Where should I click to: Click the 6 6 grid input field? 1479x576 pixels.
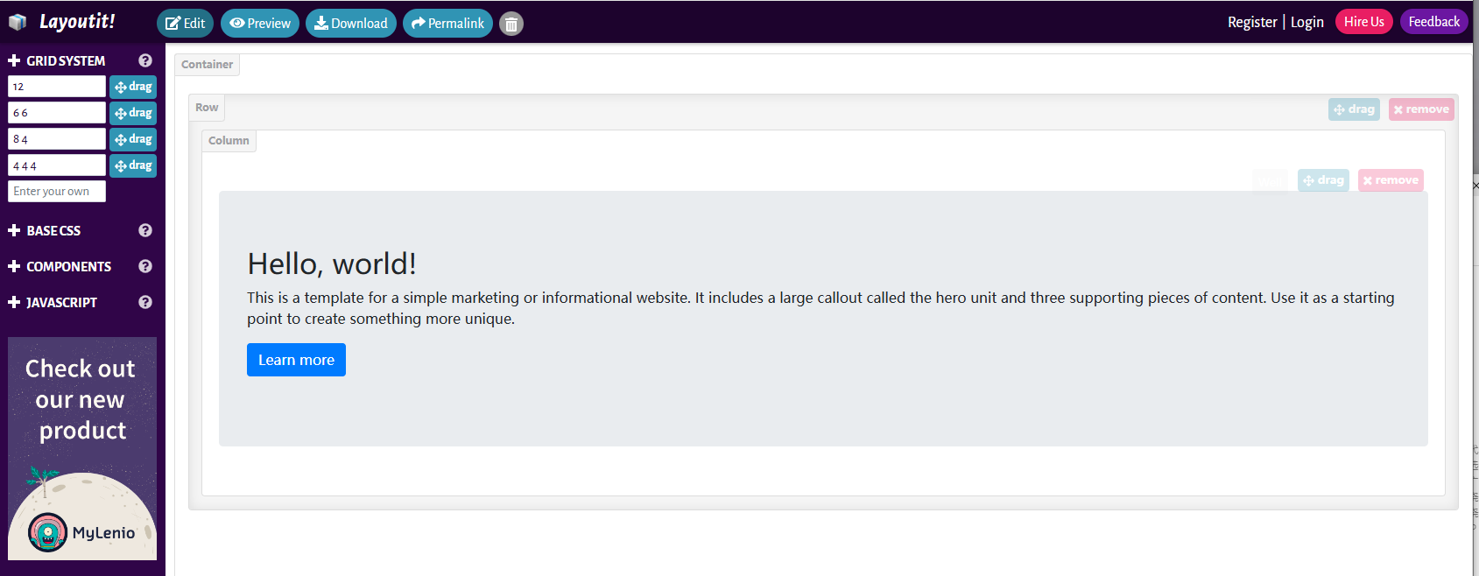(x=57, y=113)
